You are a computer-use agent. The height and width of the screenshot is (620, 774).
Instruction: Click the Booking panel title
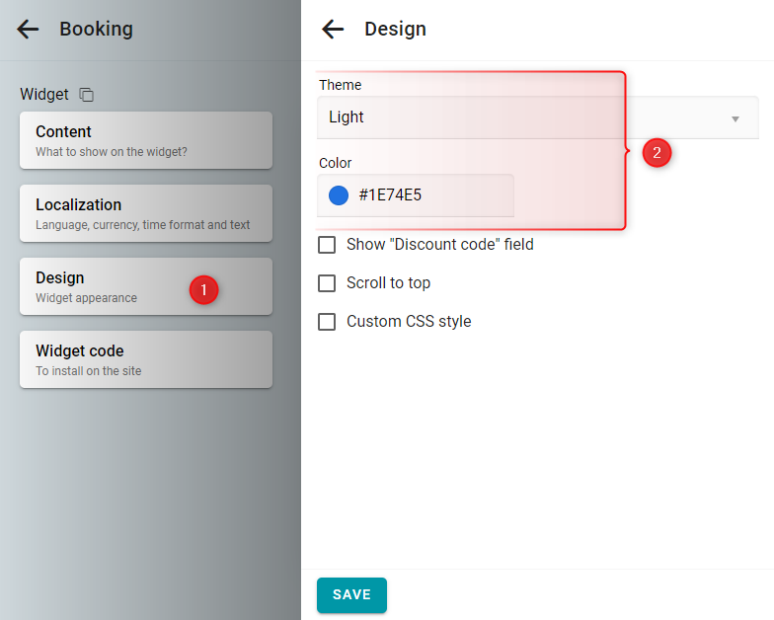[97, 30]
